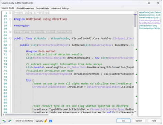Image resolution: width=163 pixels, height=125 pixels.
Task: Switch to the Global Parameters tab
Action: click(x=25, y=8)
